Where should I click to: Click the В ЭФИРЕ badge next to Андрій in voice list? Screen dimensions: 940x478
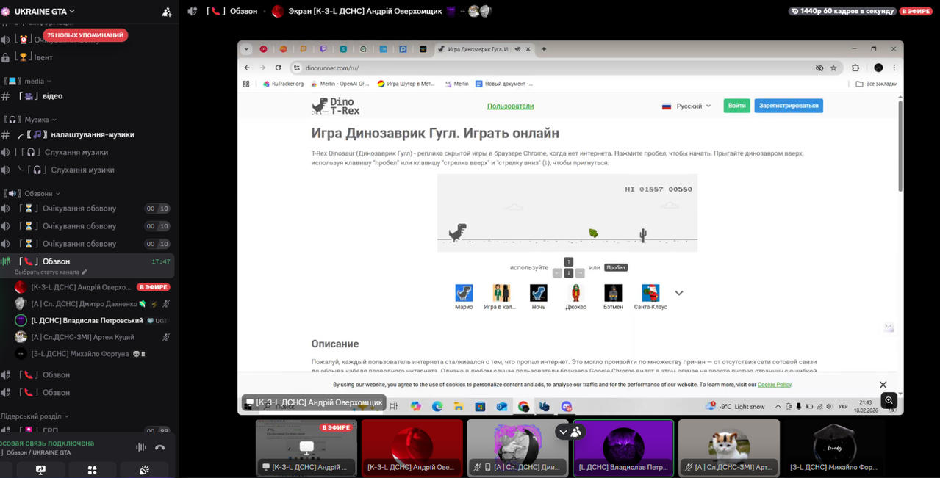[154, 287]
